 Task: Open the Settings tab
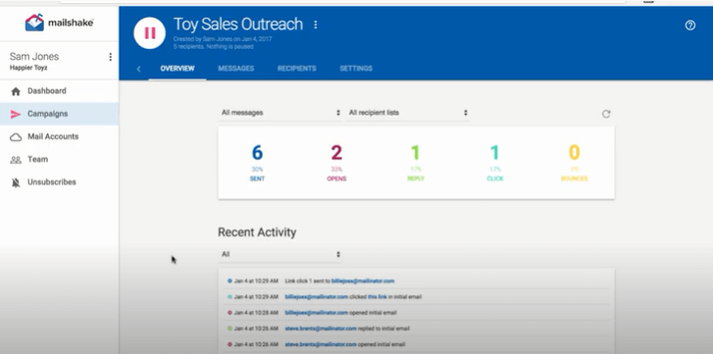pyautogui.click(x=356, y=69)
